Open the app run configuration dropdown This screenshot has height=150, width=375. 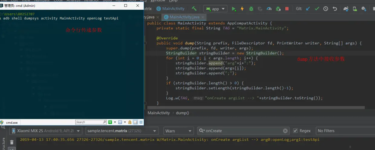[x=215, y=9]
